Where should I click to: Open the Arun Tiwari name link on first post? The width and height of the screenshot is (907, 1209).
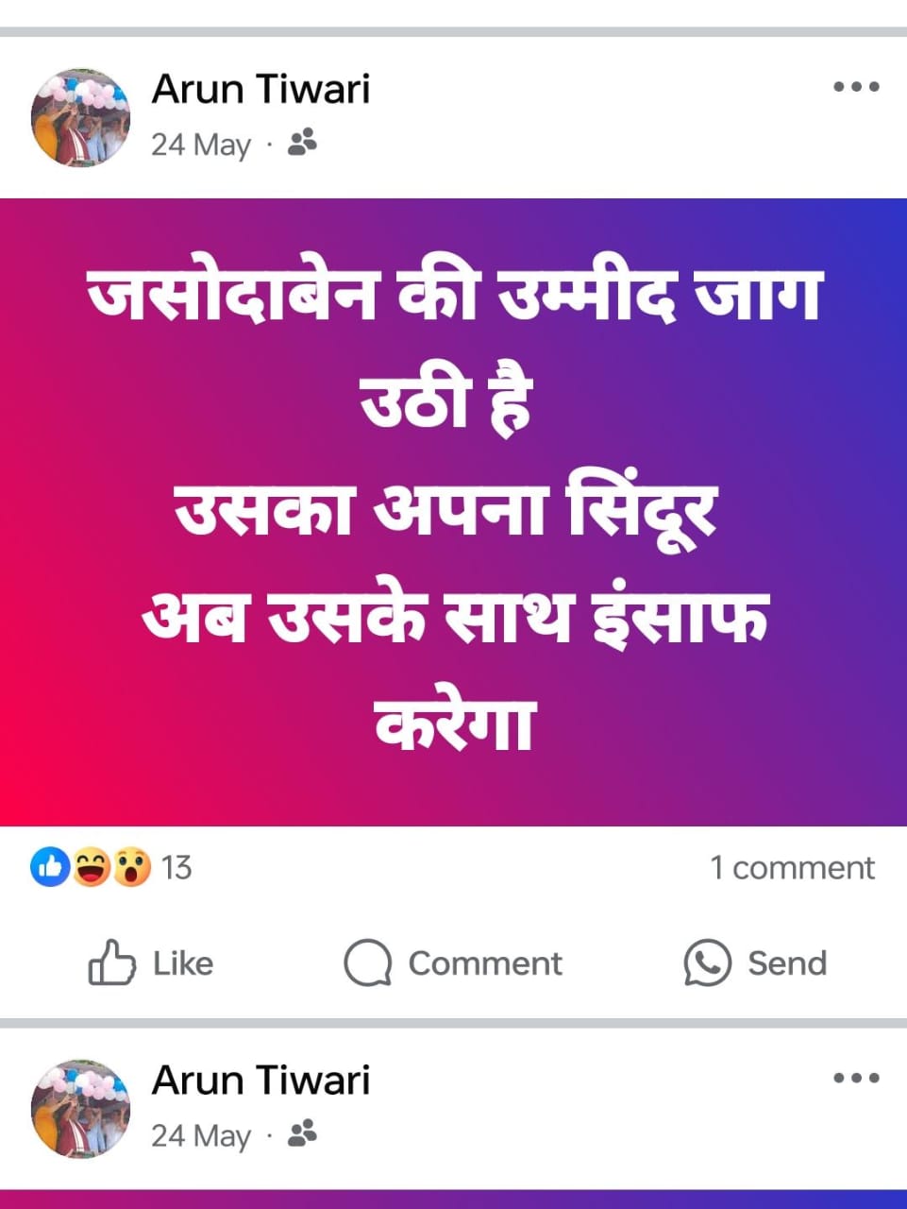point(260,89)
